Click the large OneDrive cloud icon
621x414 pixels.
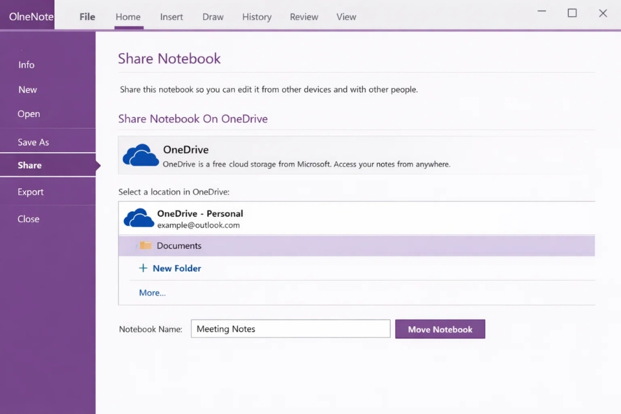pos(140,155)
